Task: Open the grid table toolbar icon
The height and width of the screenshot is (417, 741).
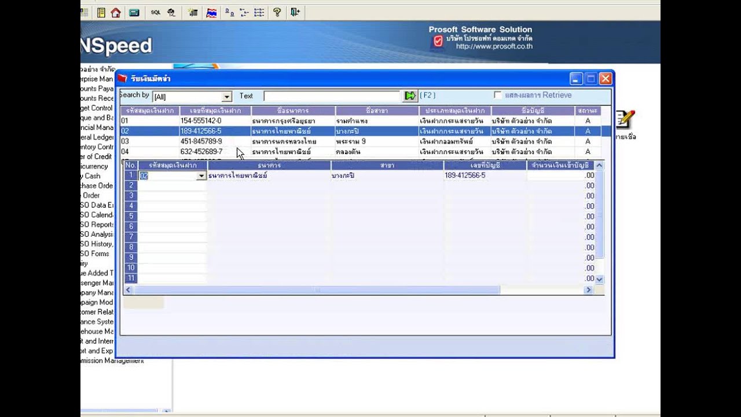Action: (193, 12)
